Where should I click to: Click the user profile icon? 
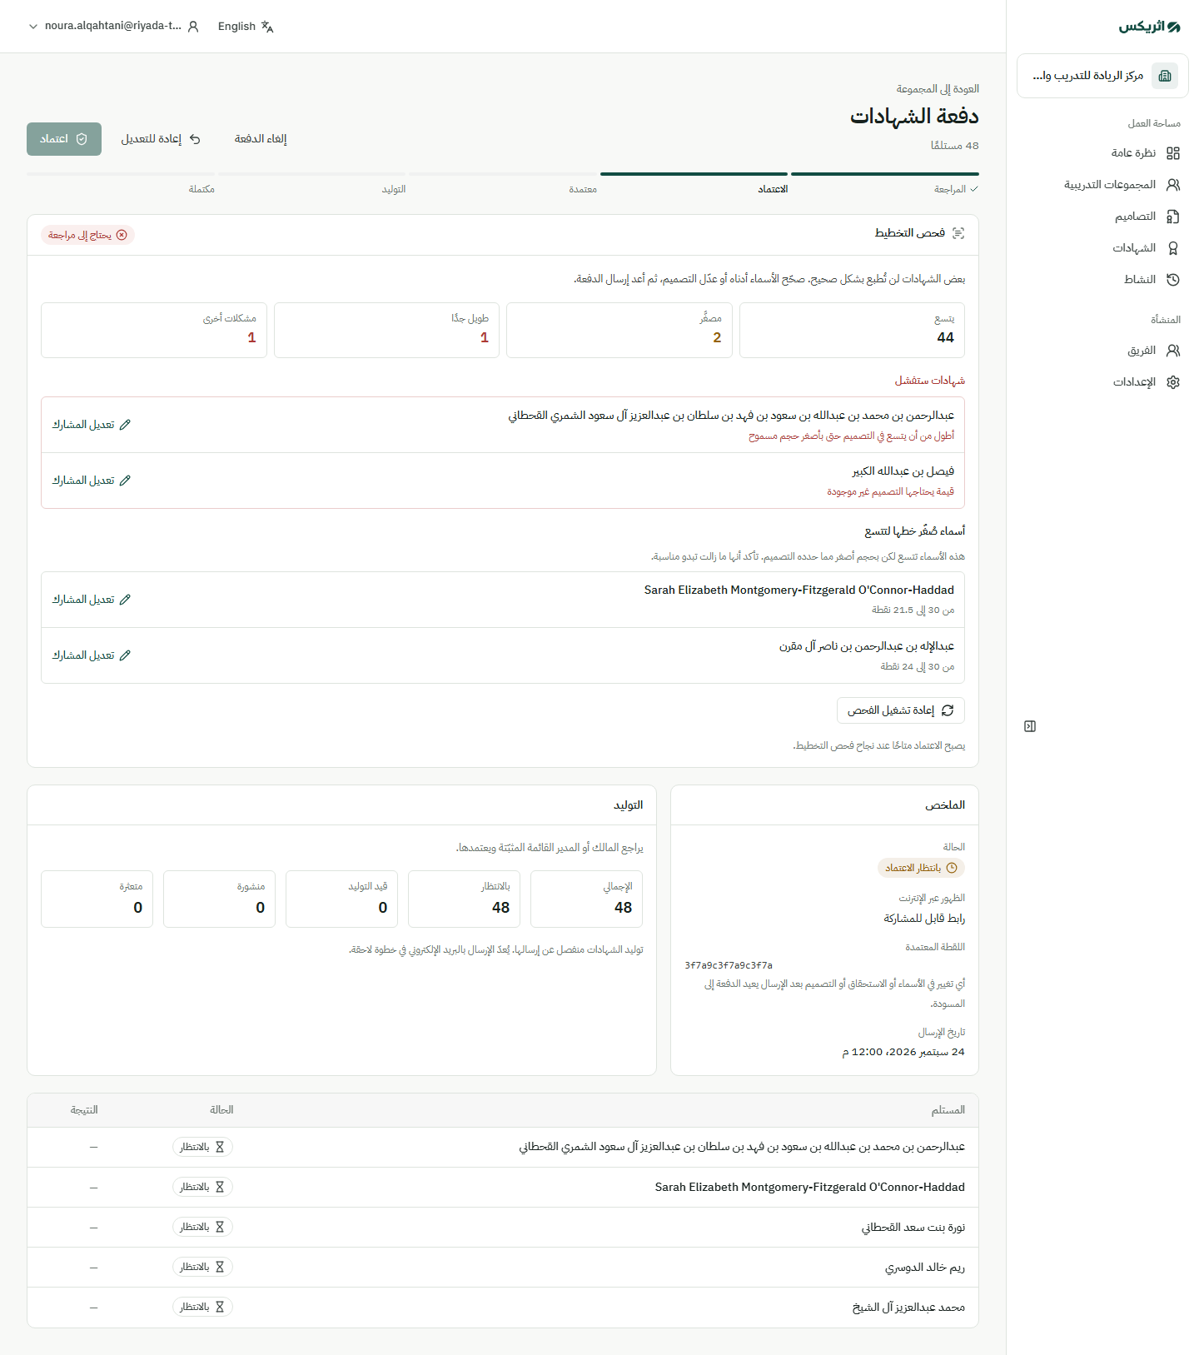193,27
